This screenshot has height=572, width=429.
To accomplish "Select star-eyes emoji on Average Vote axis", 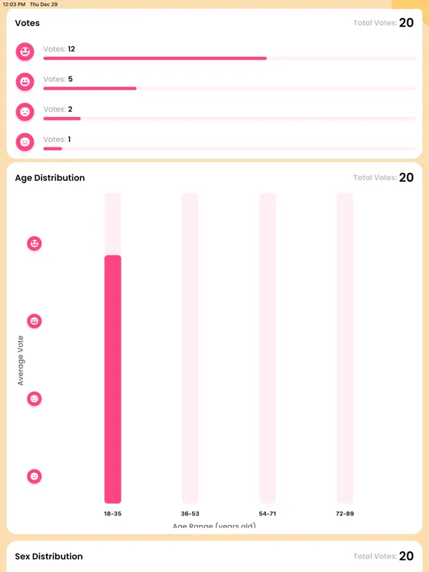I will click(34, 244).
